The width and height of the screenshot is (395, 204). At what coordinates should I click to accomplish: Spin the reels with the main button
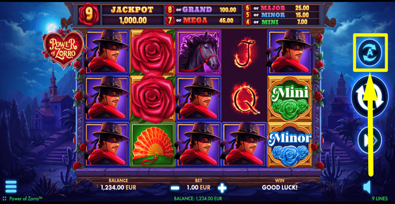370,97
